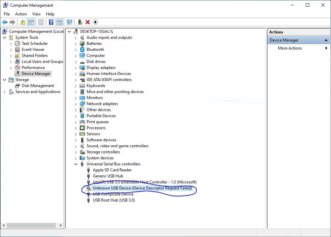
Task: Click the Up one level folder icon
Action: click(x=23, y=22)
